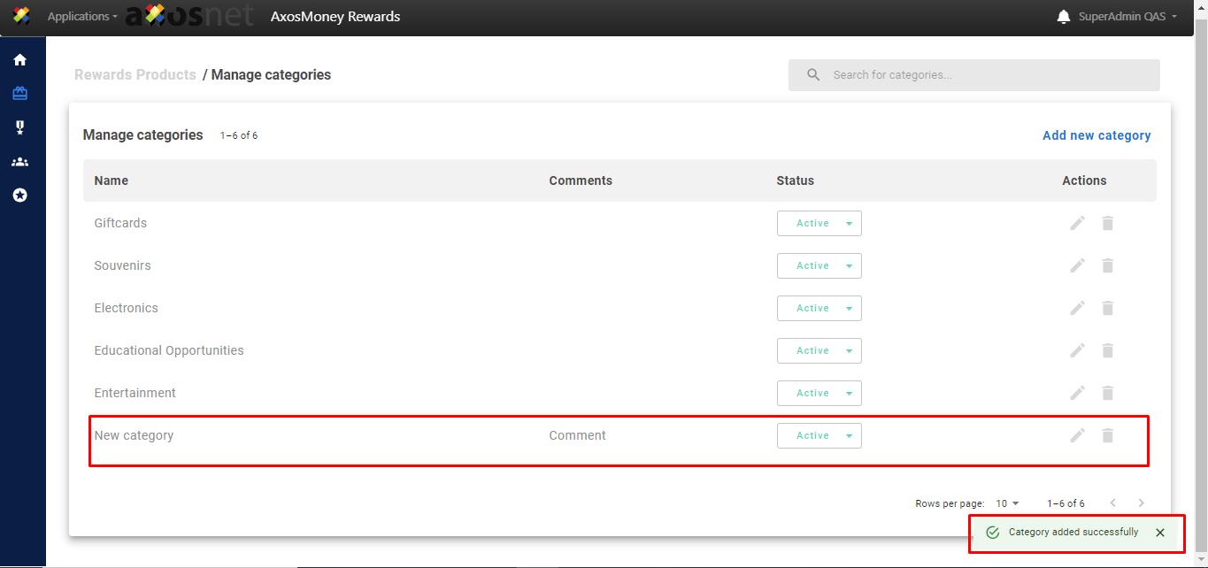Click the notification bell icon

pyautogui.click(x=1064, y=17)
